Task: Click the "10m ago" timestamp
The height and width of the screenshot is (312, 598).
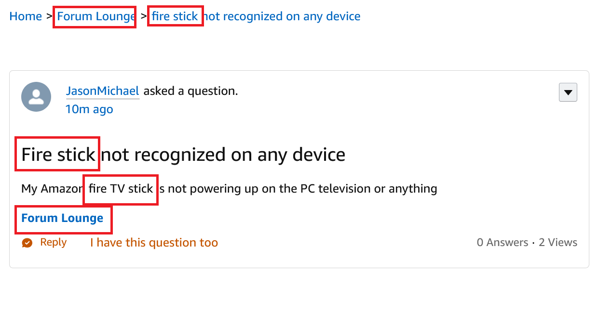Action: (x=89, y=109)
